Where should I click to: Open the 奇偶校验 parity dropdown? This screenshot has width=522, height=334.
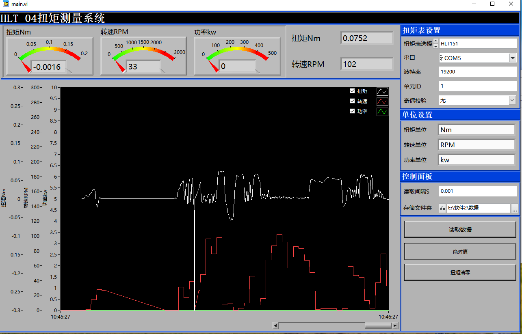[512, 100]
